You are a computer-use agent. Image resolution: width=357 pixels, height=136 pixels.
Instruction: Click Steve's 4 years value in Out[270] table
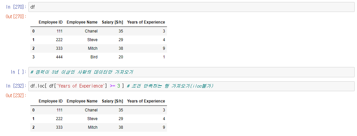coord(164,40)
